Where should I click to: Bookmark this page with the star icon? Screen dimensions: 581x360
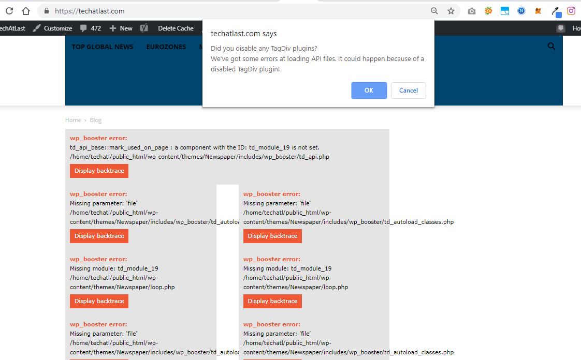[x=451, y=11]
